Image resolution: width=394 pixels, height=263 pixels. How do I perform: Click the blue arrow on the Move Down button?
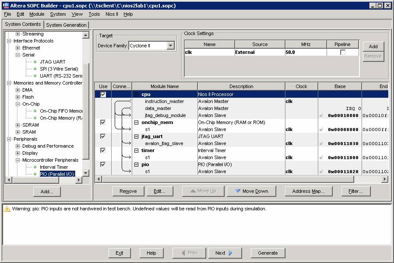238,191
